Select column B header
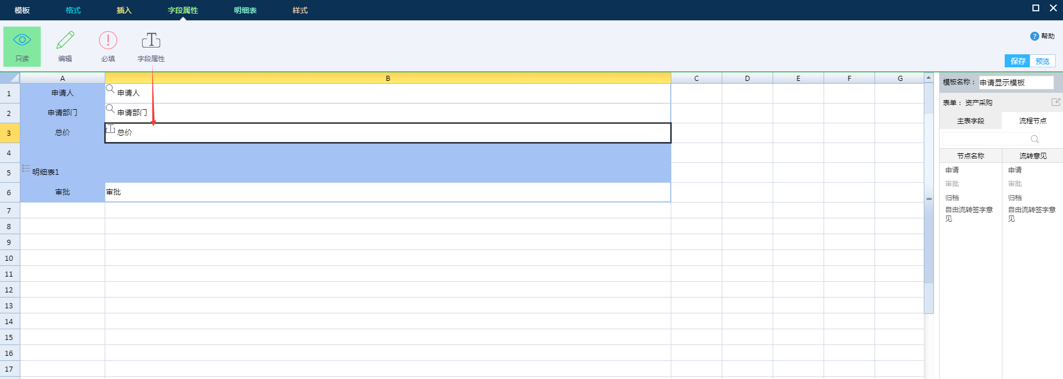 point(388,79)
